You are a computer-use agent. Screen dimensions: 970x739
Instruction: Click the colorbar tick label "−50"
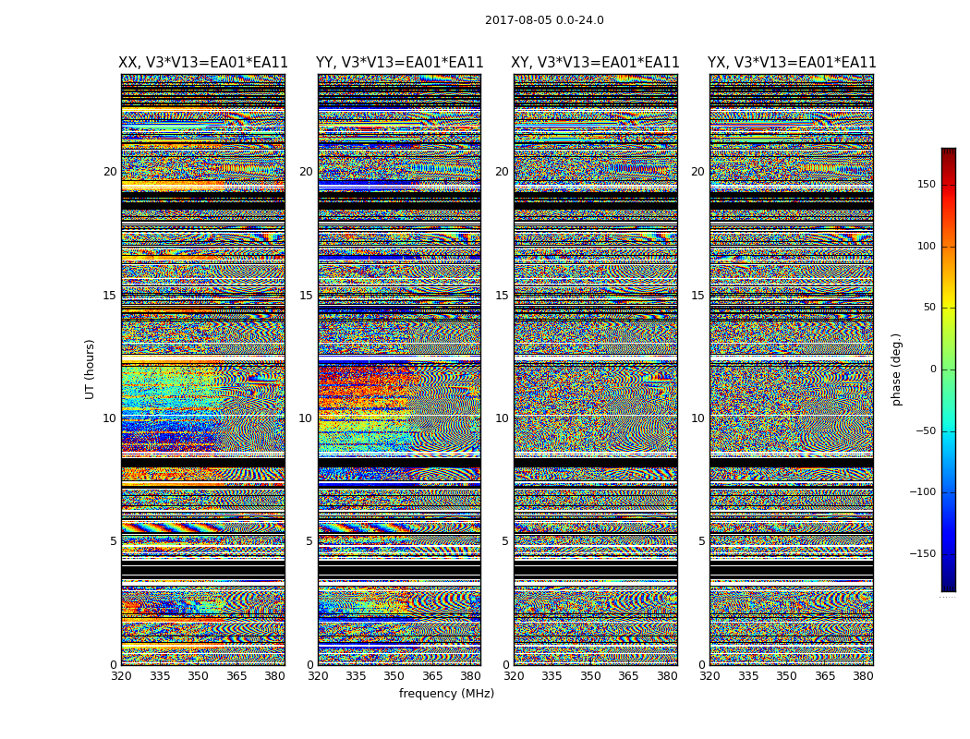926,430
